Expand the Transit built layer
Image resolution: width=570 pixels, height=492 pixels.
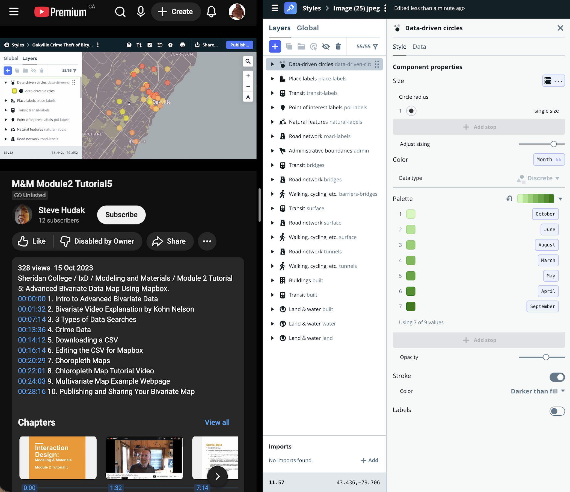click(x=272, y=295)
